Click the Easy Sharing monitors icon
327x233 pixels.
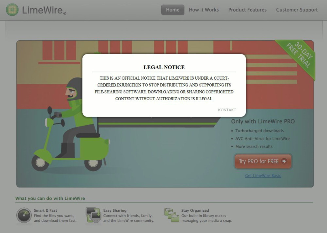[93, 215]
